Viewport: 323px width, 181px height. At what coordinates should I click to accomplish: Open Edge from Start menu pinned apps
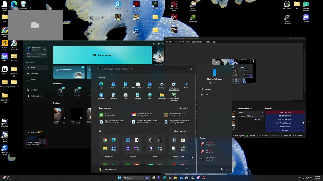tap(101, 85)
